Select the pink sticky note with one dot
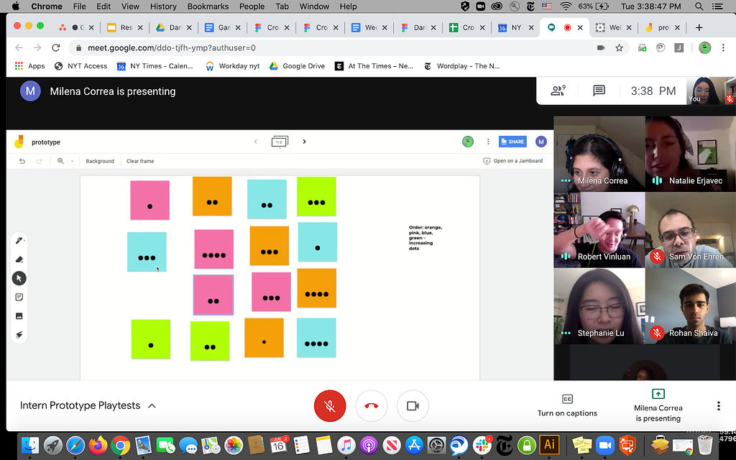736x460 pixels. pyautogui.click(x=149, y=200)
